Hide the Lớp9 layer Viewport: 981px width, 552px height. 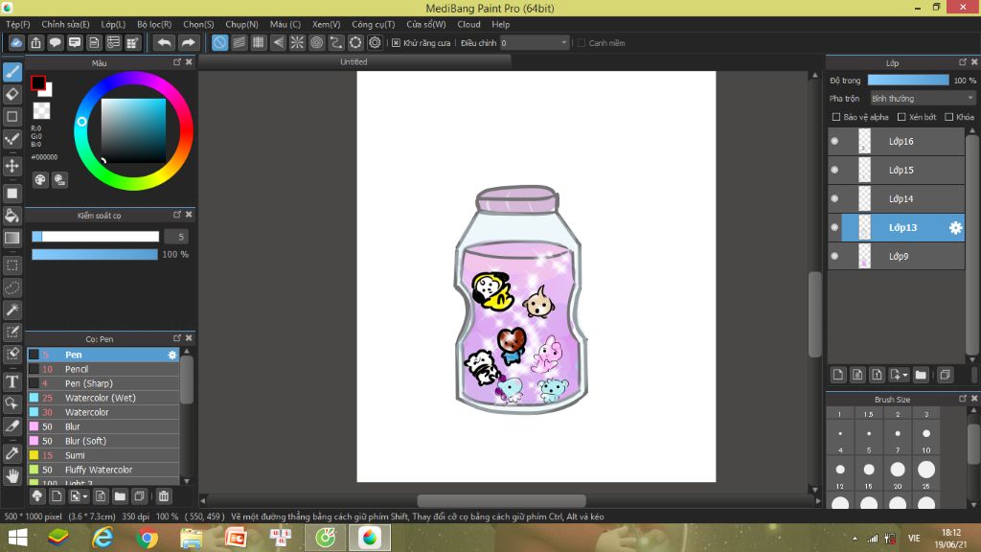(x=834, y=256)
